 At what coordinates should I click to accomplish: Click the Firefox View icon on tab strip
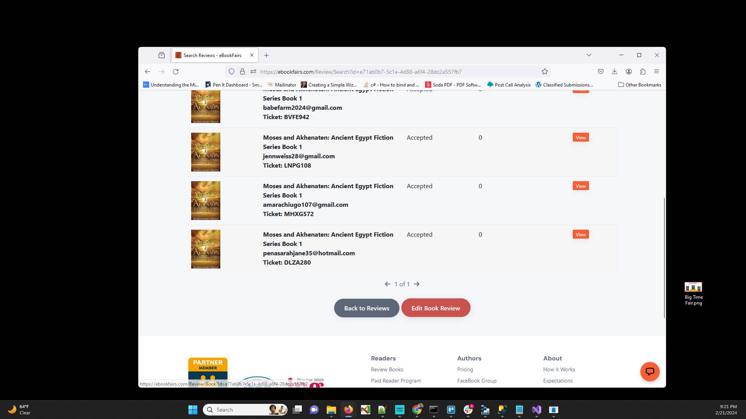tap(161, 55)
